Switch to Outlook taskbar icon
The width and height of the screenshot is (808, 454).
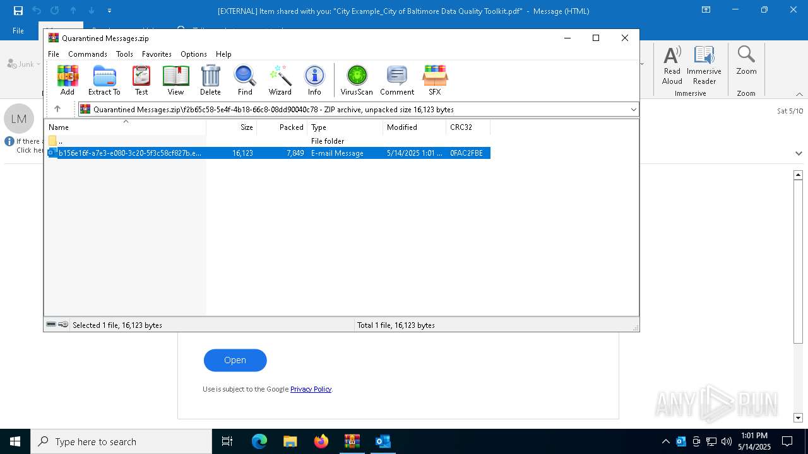pyautogui.click(x=383, y=441)
